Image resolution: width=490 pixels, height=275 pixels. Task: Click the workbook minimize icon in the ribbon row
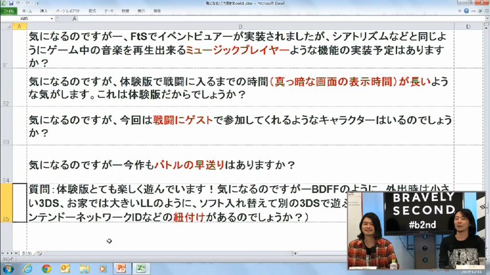(473, 11)
